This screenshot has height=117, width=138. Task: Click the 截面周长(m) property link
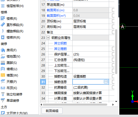click(x=55, y=10)
